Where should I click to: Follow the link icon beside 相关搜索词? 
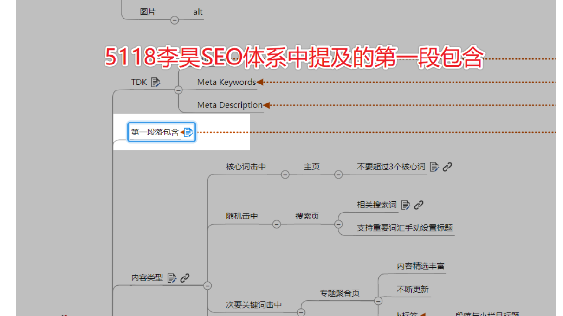(419, 205)
